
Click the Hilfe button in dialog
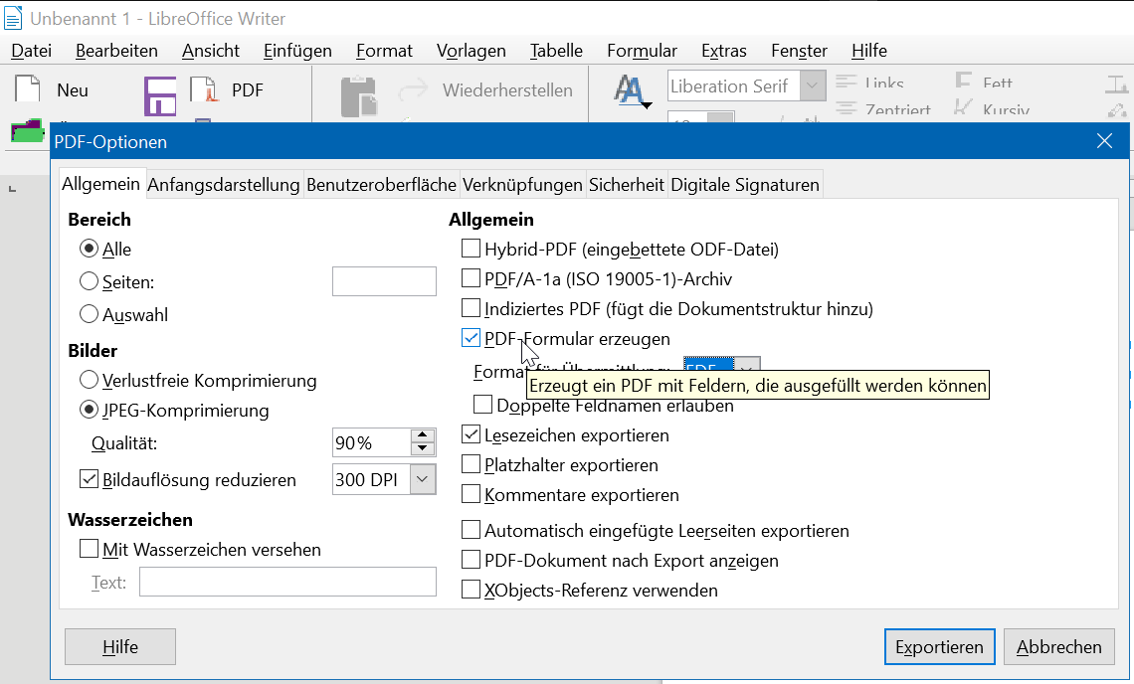point(120,646)
